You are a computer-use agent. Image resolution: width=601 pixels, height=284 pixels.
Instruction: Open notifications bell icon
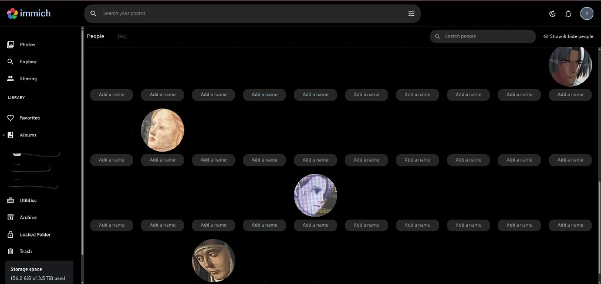568,13
